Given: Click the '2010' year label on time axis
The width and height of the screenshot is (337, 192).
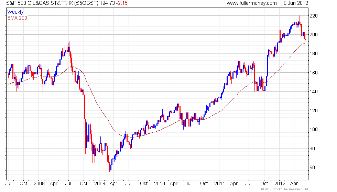Looking at the screenshot, I should (x=160, y=183).
